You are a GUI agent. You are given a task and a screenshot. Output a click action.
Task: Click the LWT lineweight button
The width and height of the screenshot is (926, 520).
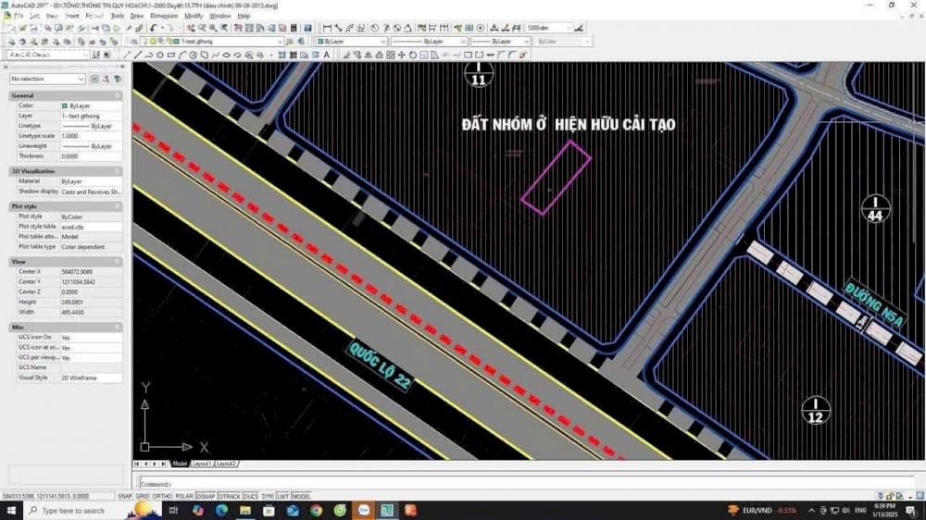[282, 496]
